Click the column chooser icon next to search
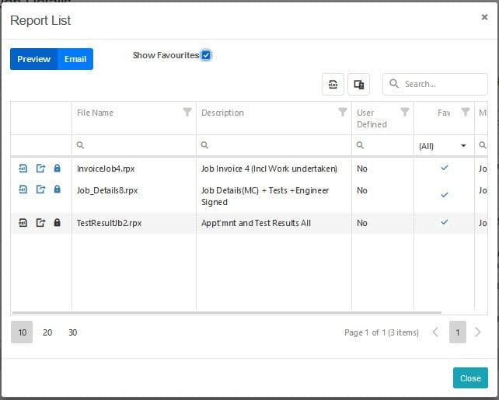The image size is (499, 400). coord(358,84)
